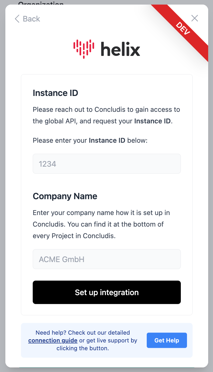Click the "Back" text label

(31, 19)
